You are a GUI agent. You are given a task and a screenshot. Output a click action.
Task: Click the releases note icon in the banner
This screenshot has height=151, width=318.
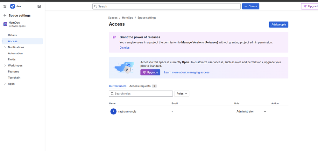[114, 37]
